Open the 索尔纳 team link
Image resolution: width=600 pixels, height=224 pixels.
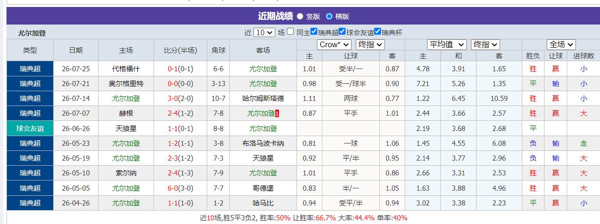point(126,173)
